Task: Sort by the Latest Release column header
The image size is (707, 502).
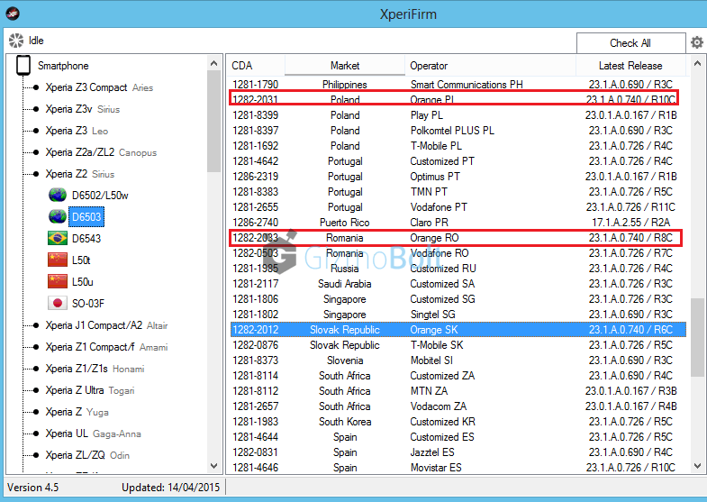Action: coord(630,66)
